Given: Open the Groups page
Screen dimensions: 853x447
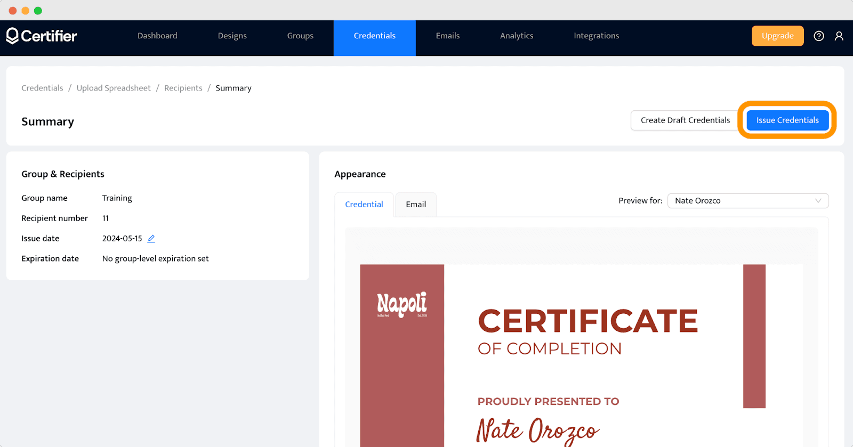Looking at the screenshot, I should coord(300,36).
